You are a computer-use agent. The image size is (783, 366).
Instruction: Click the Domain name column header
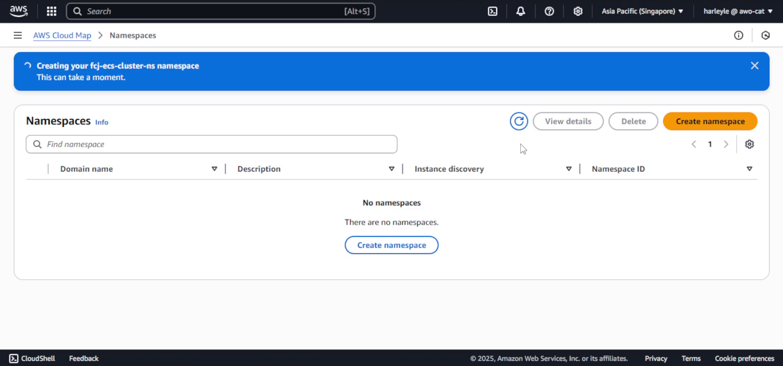pyautogui.click(x=86, y=169)
